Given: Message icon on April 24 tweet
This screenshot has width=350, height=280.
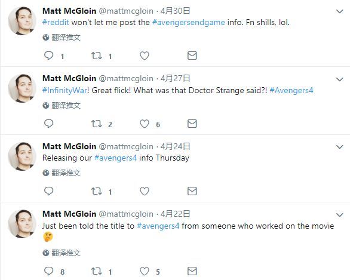Looking at the screenshot, I should 192,191.
